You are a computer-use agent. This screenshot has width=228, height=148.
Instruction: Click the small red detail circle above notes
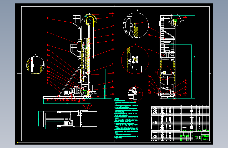point(135,94)
